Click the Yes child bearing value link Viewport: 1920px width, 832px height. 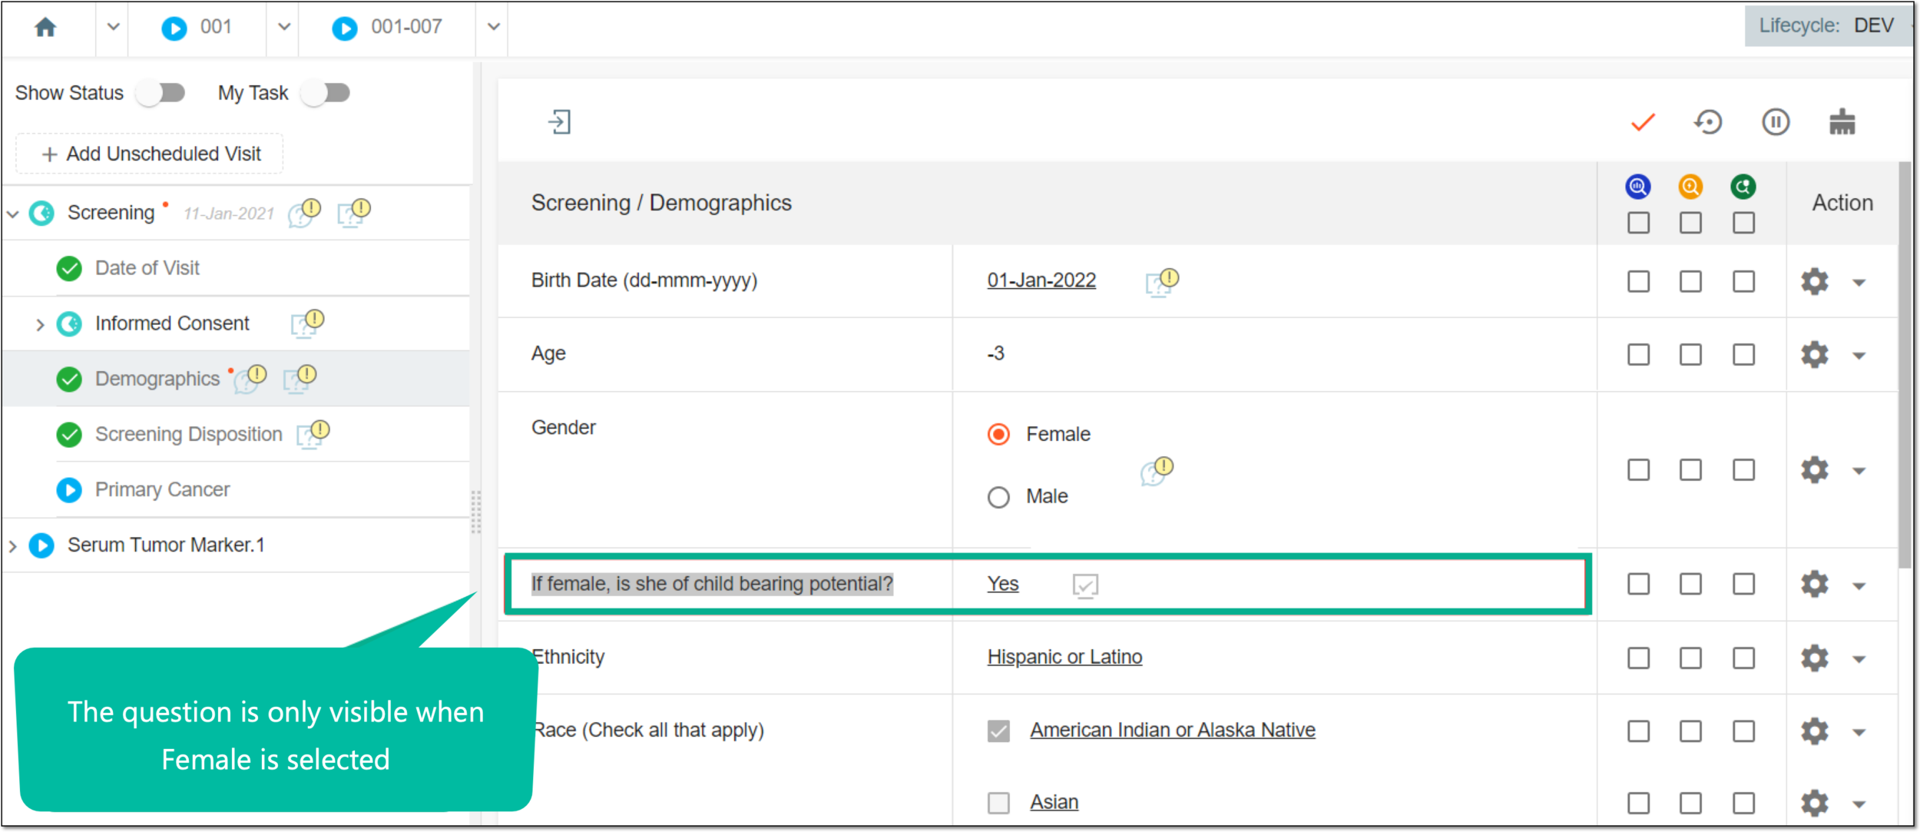click(x=1002, y=584)
